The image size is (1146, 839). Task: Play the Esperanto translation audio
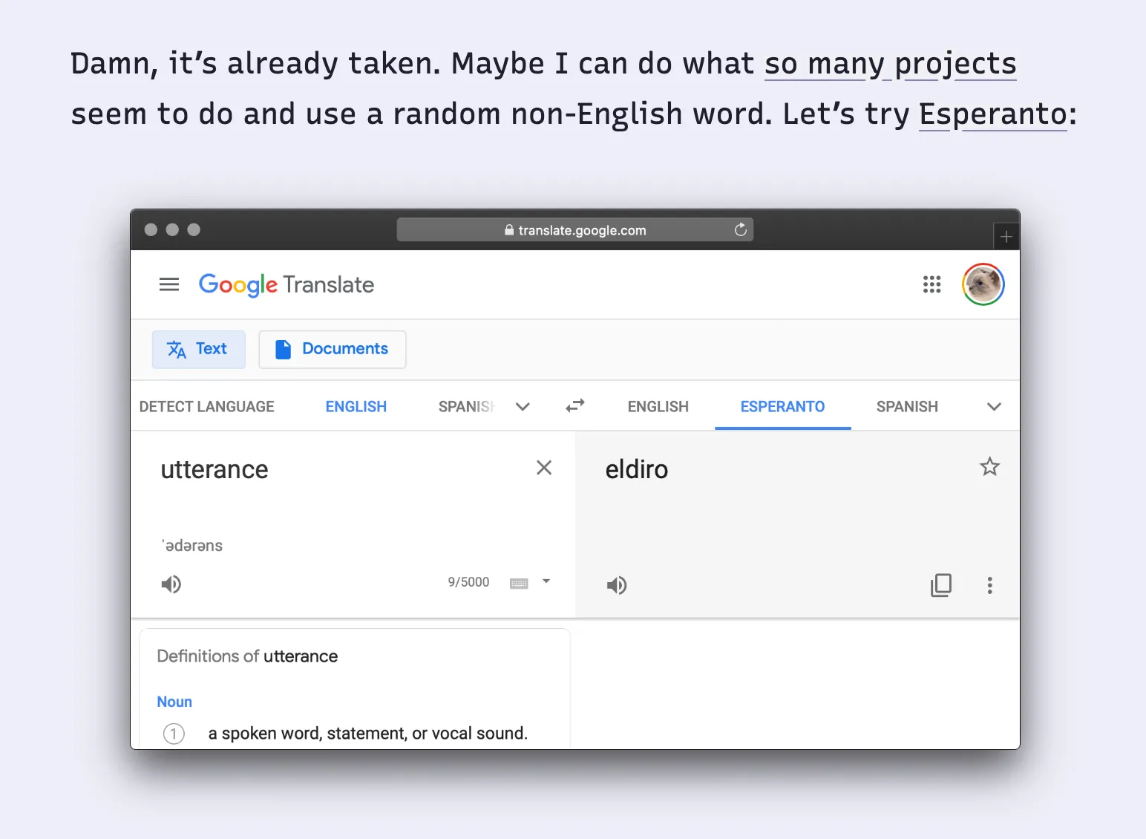(617, 586)
